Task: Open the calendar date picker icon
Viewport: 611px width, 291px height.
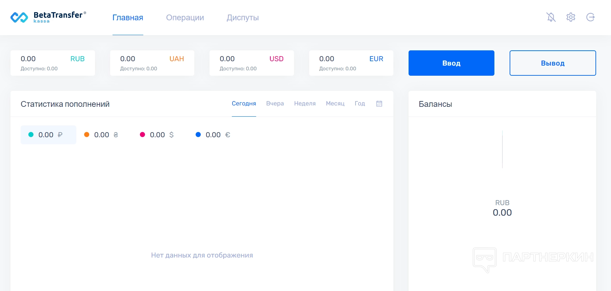Action: [379, 104]
